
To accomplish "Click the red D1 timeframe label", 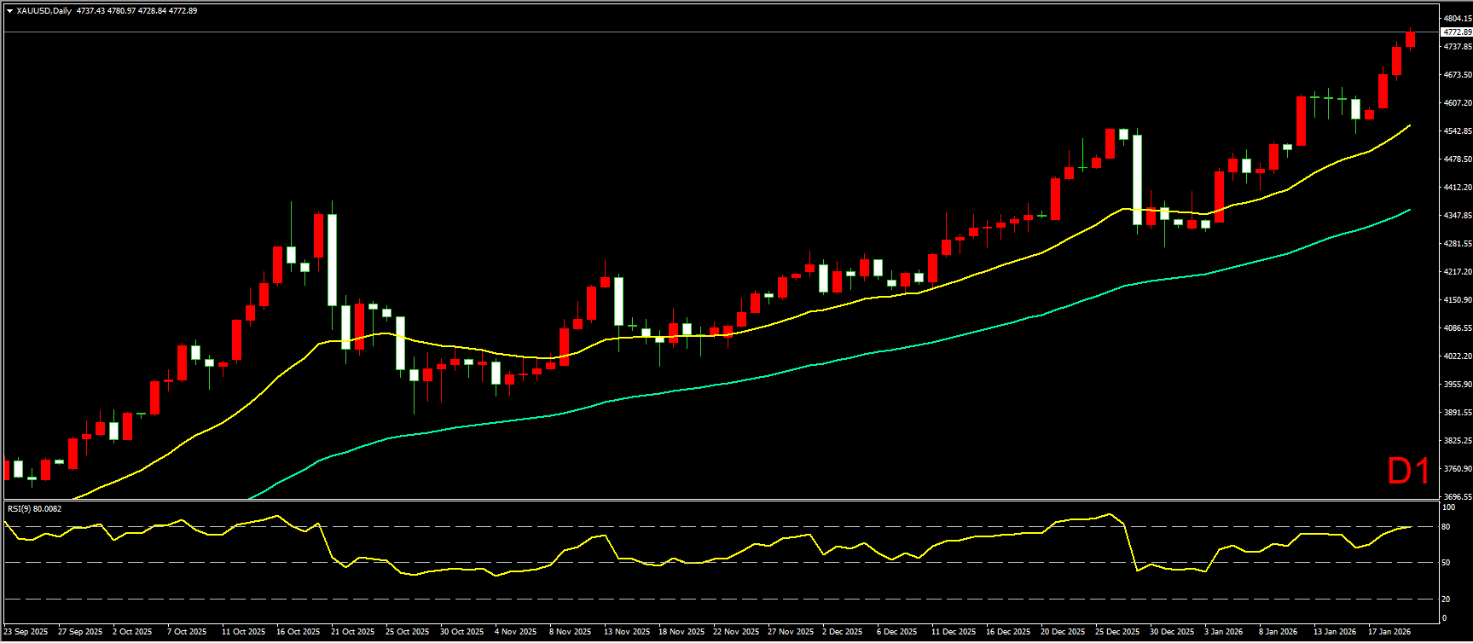I will point(1408,472).
